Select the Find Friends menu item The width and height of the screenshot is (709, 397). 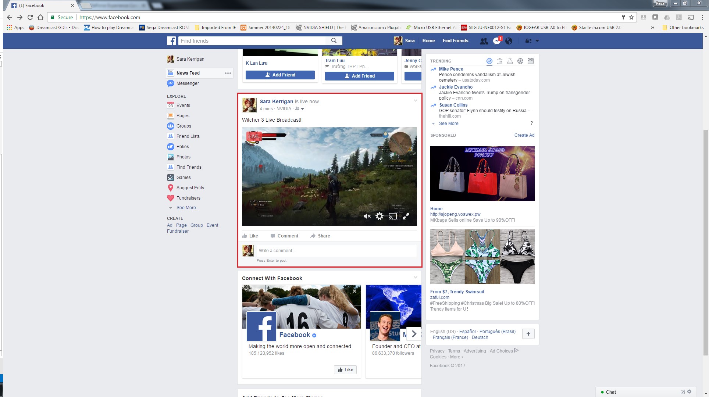click(x=189, y=167)
